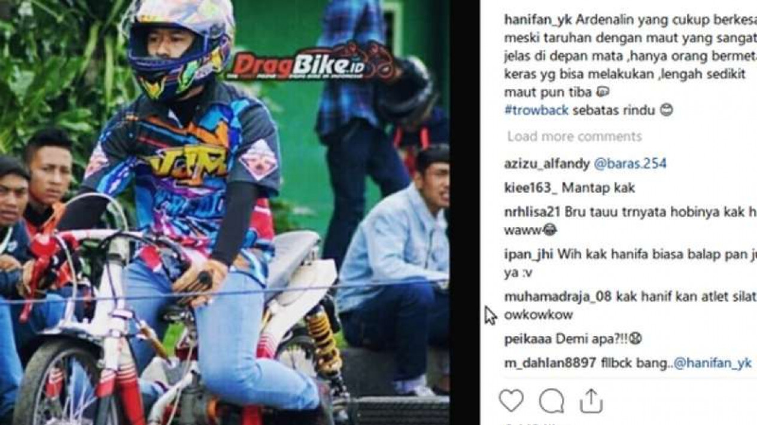Open the #trowback hashtag

pos(536,111)
